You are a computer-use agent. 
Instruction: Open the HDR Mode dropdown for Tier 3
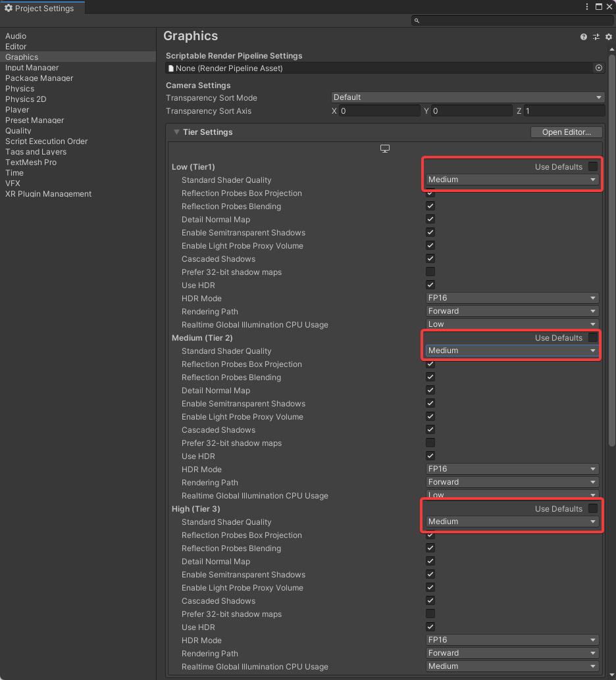pyautogui.click(x=512, y=639)
